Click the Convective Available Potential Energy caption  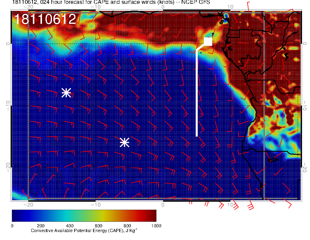(x=84, y=231)
